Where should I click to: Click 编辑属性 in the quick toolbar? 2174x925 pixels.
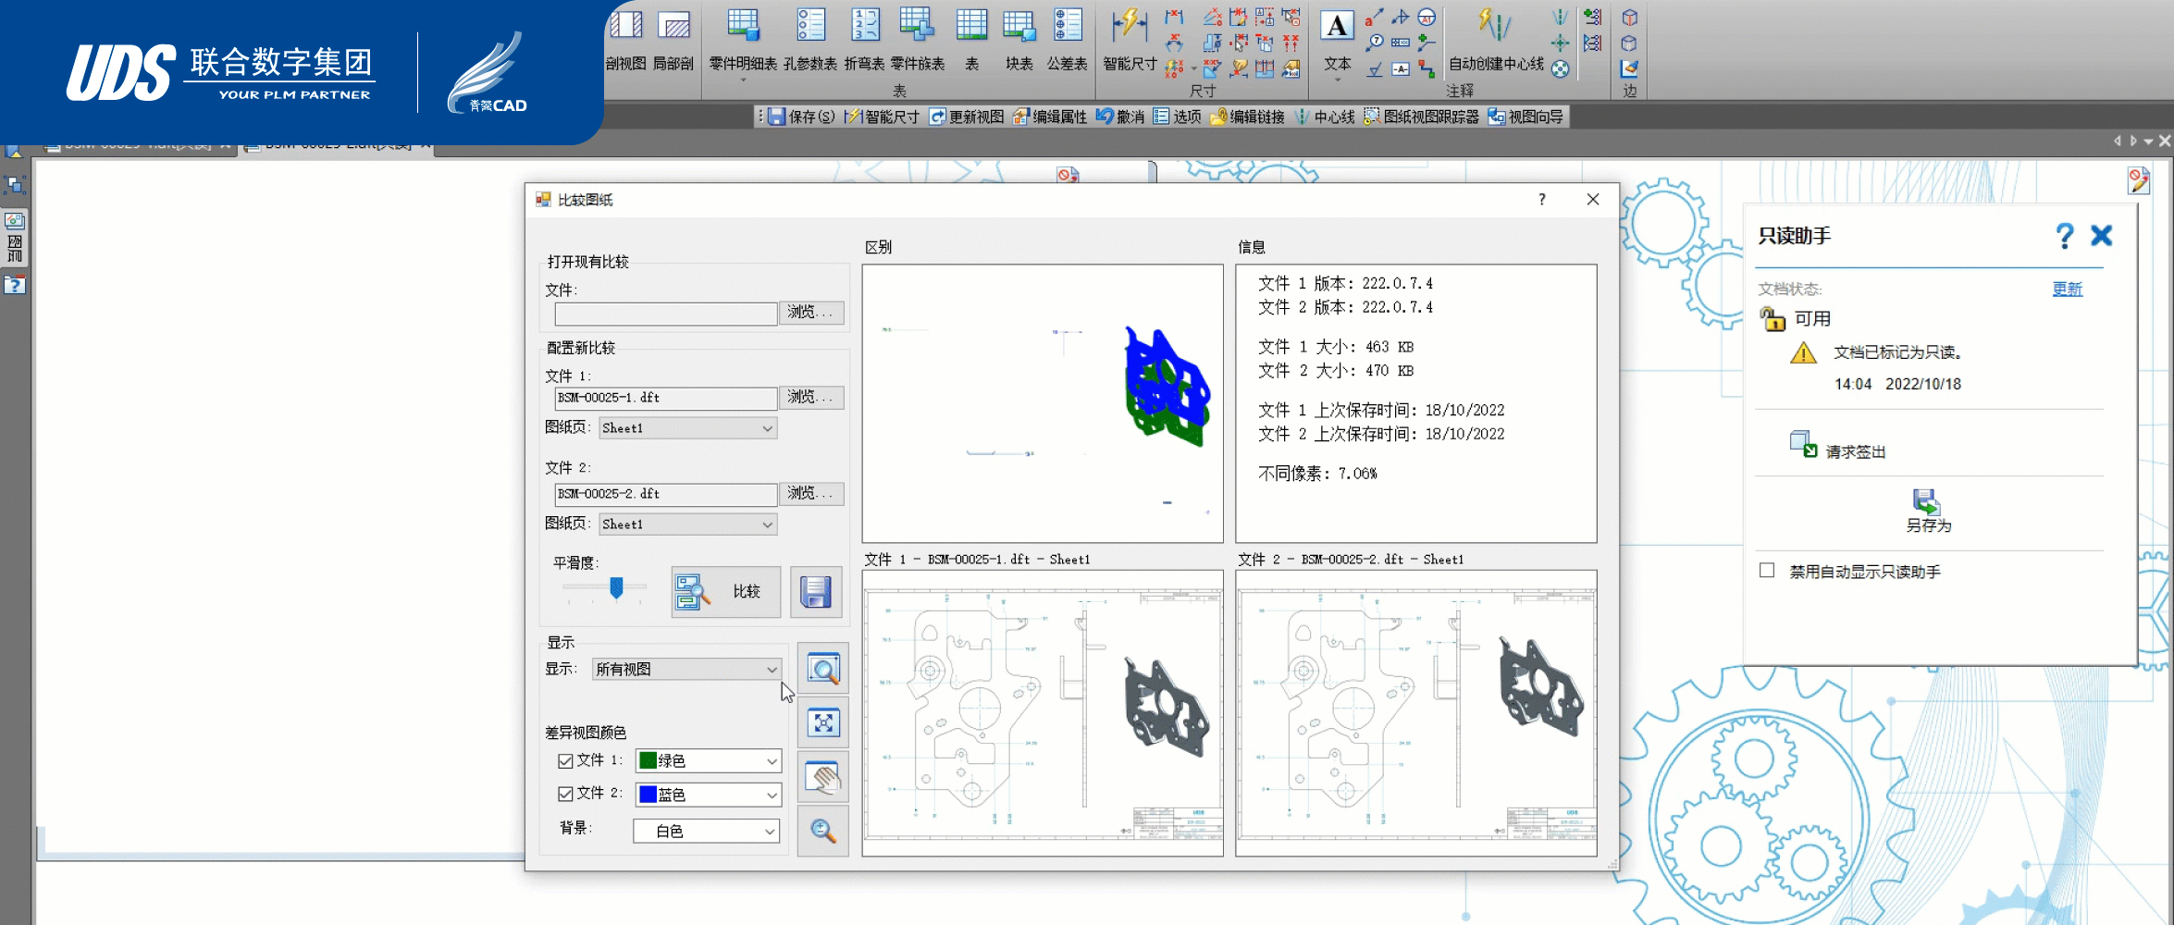(1050, 117)
